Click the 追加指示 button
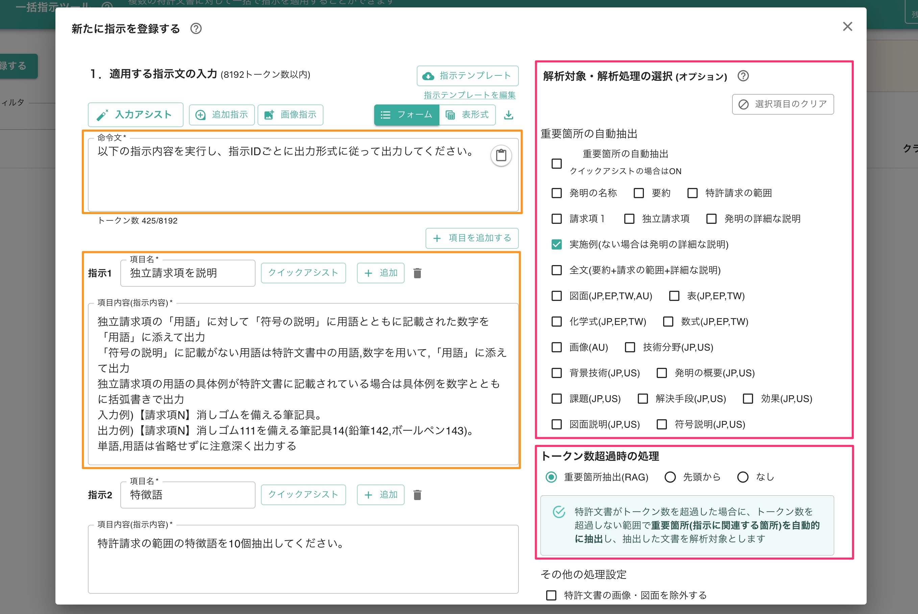This screenshot has width=918, height=614. pos(222,115)
